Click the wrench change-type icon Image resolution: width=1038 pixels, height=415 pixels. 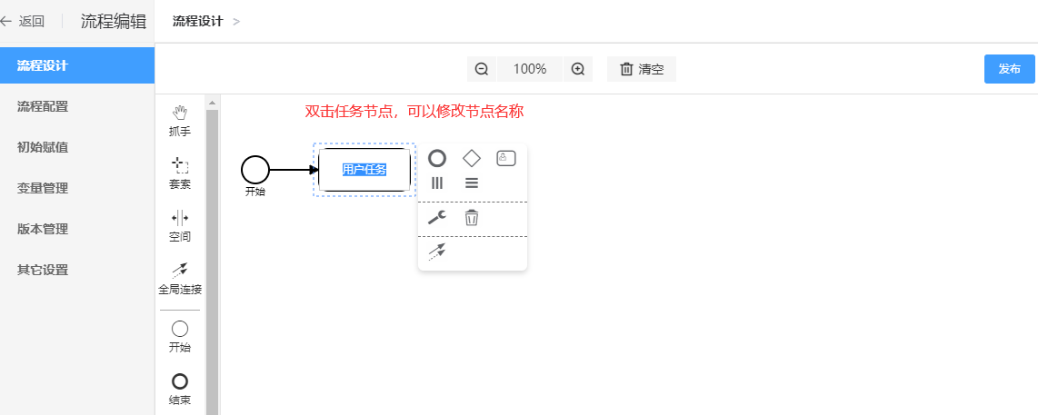click(437, 217)
